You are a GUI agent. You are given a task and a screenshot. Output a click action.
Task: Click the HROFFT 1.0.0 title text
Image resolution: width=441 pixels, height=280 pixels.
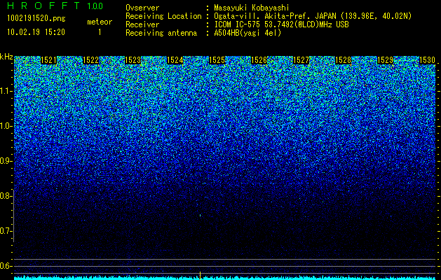tap(55, 6)
